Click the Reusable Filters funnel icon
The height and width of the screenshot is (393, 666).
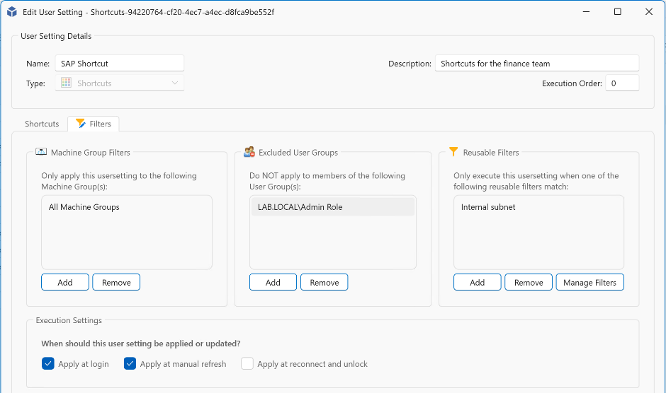pyautogui.click(x=453, y=152)
